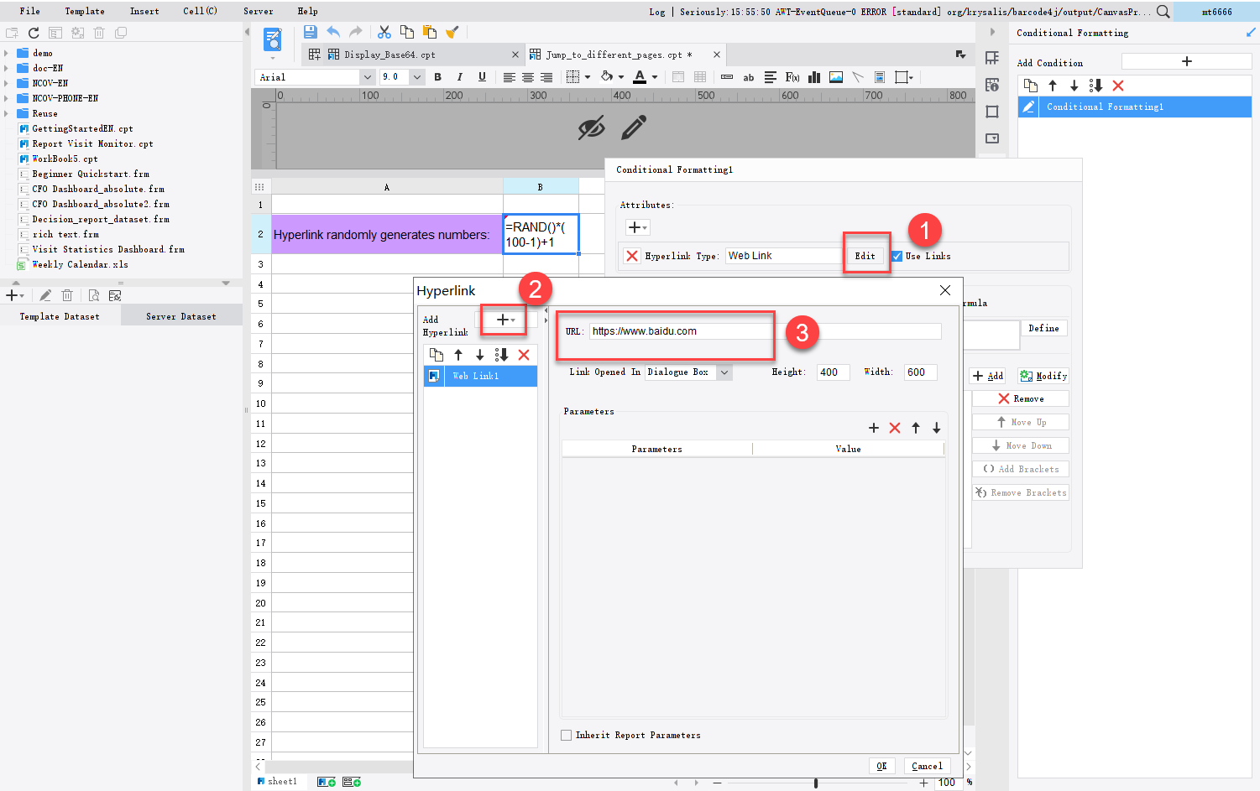Screen dimensions: 1260x791
Task: Delete the selected parameter with the red X
Action: point(895,428)
